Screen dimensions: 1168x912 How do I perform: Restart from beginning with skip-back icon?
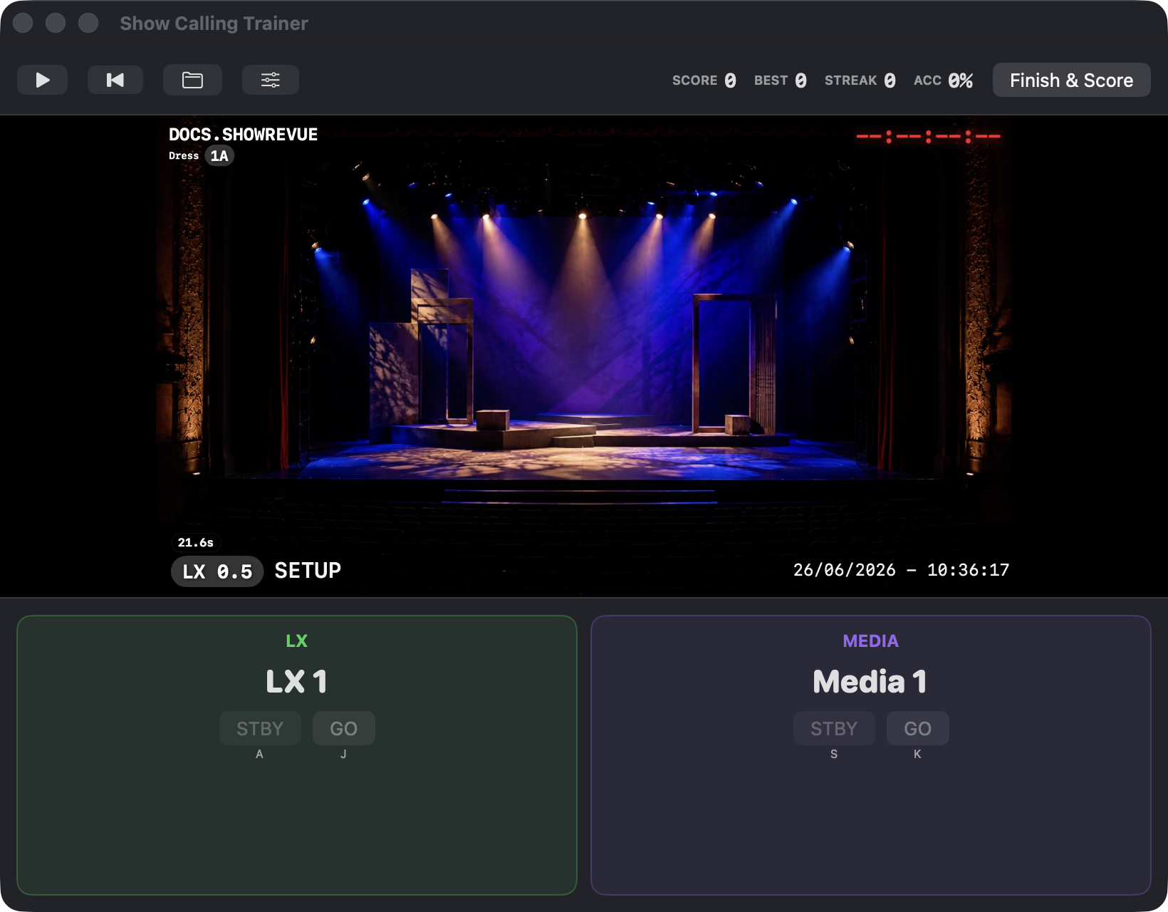pos(115,80)
